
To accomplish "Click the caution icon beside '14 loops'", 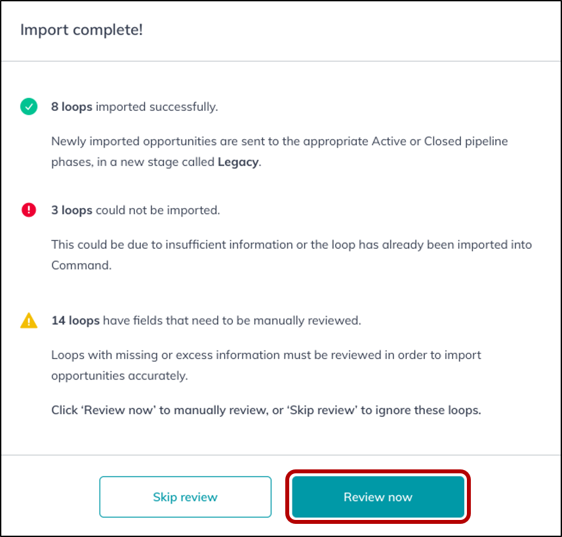I will pos(29,320).
